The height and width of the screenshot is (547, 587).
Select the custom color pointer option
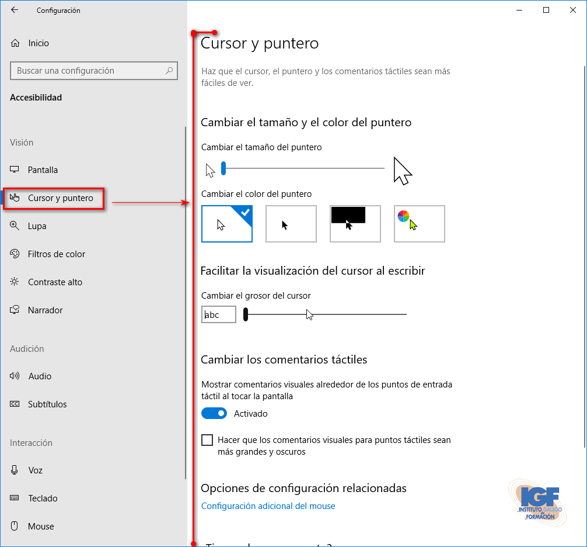click(420, 224)
